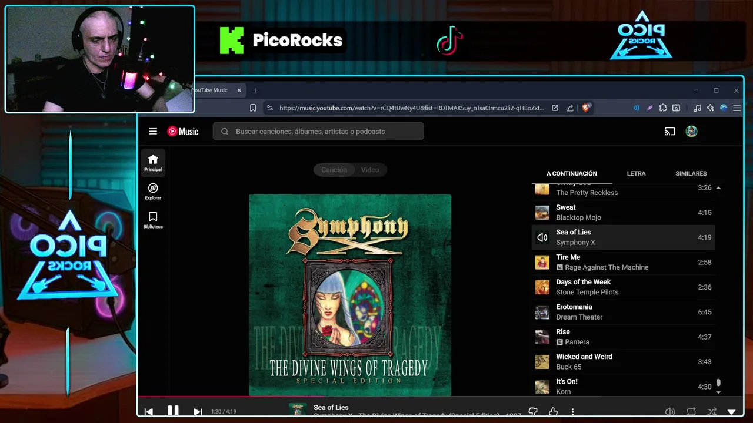The height and width of the screenshot is (423, 753).
Task: Click Erotomania album thumbnail
Action: click(542, 312)
